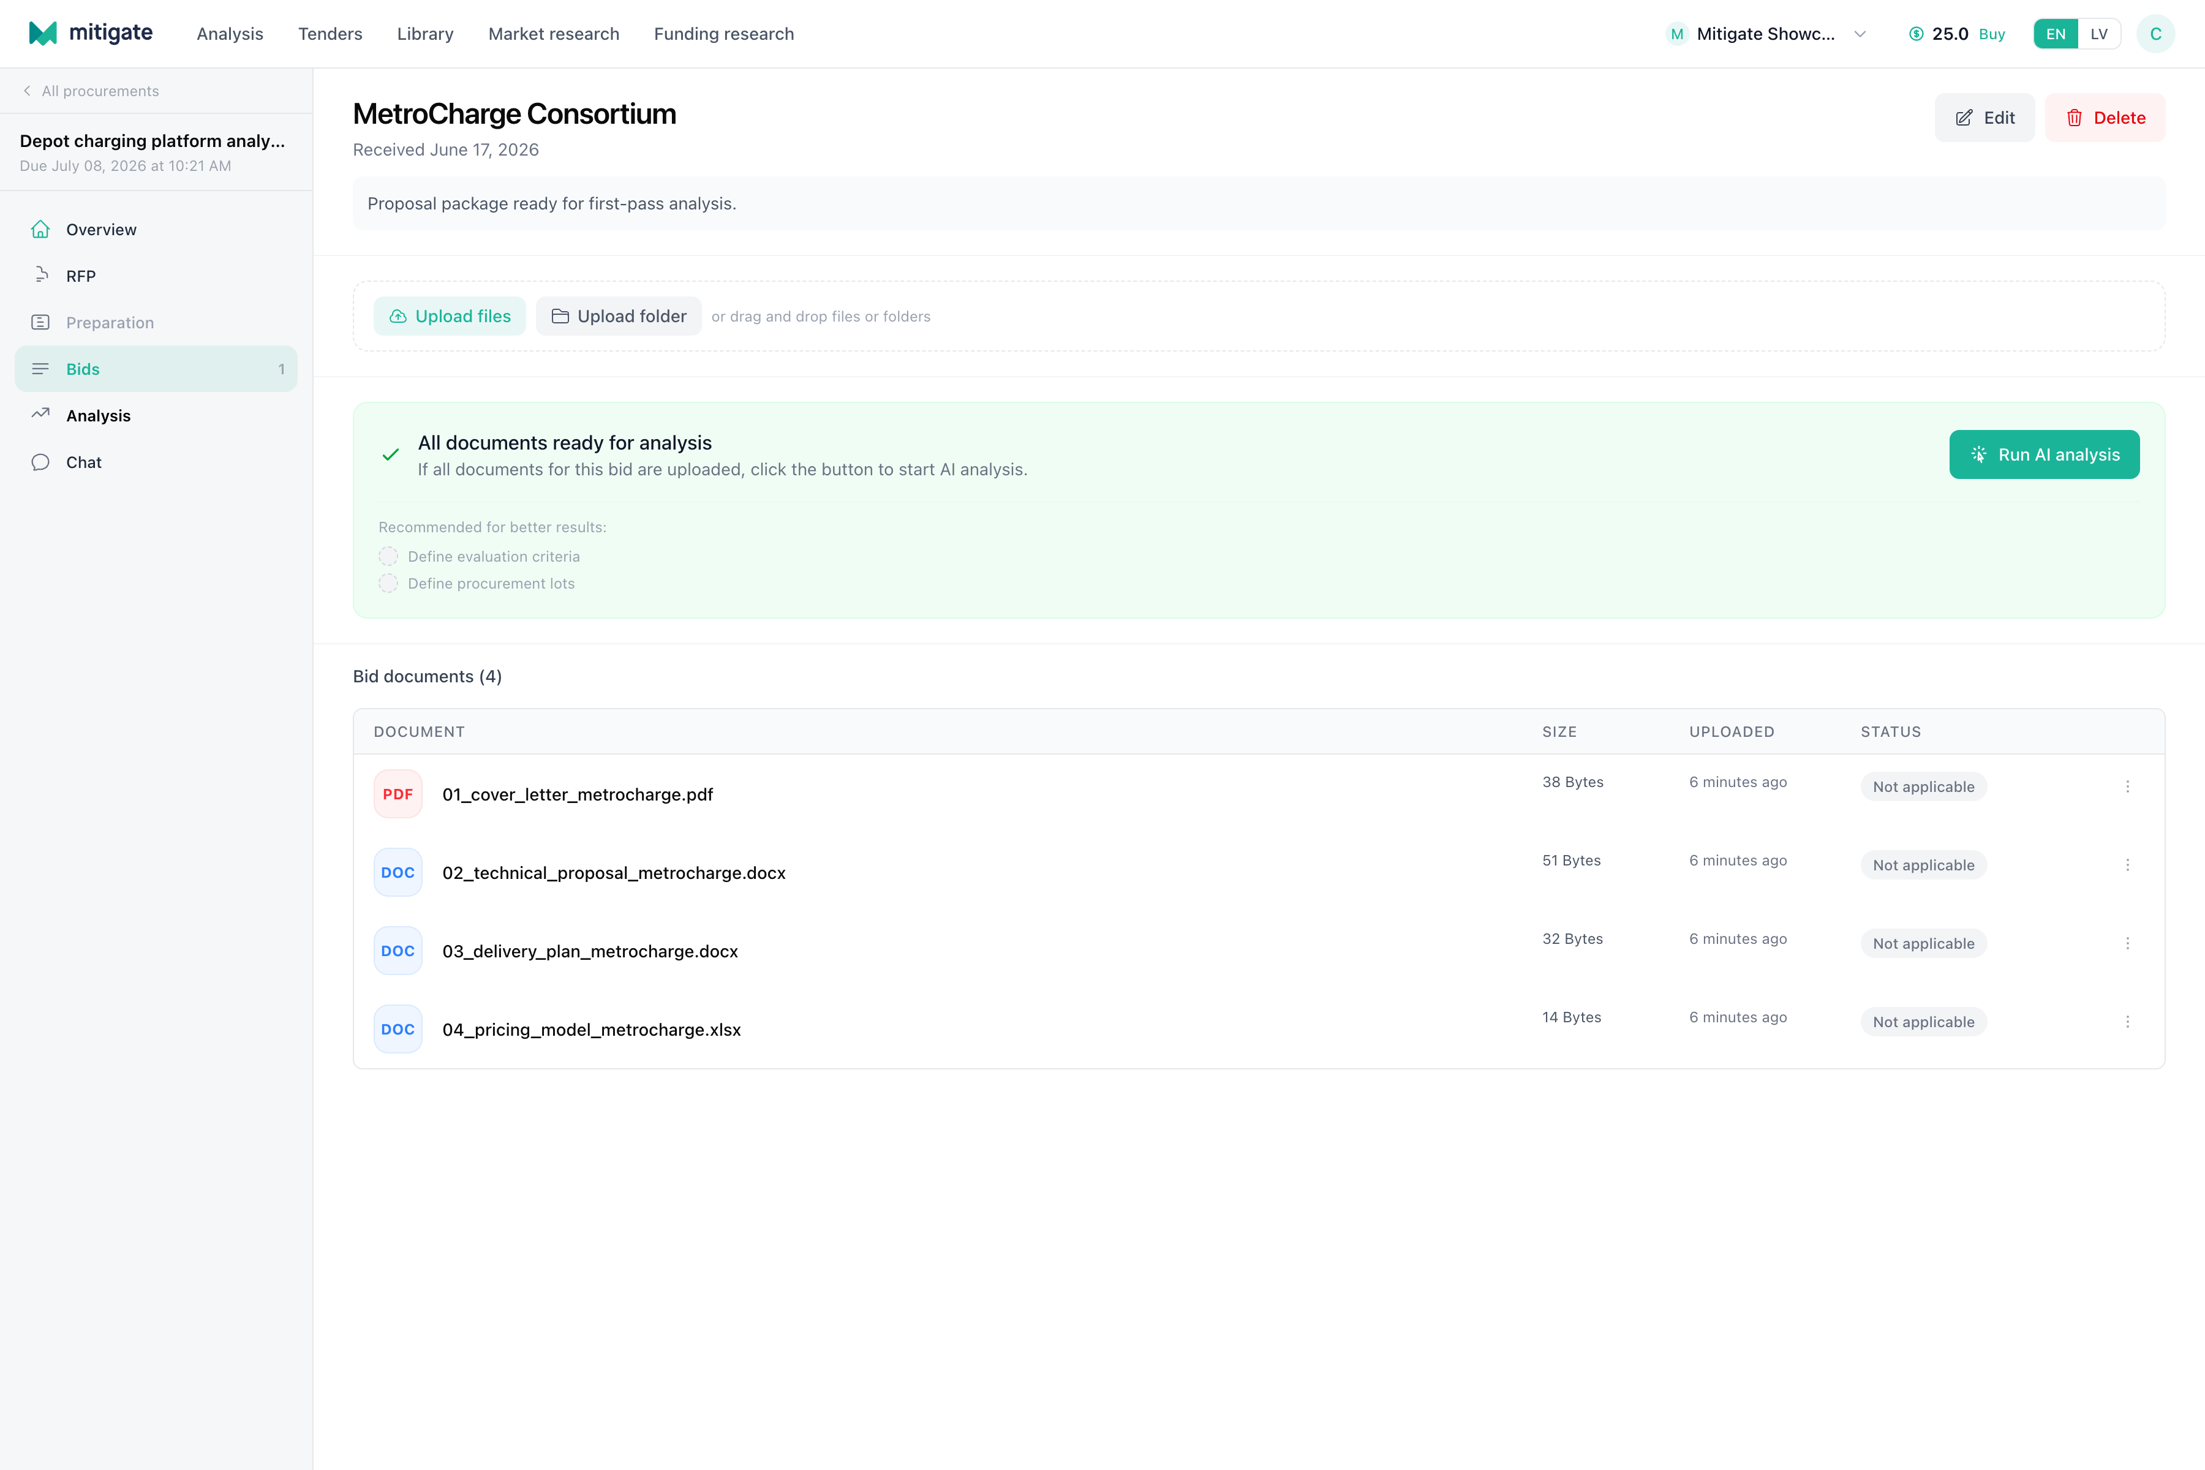The width and height of the screenshot is (2205, 1470).
Task: Open the Analysis top menu
Action: tap(230, 34)
